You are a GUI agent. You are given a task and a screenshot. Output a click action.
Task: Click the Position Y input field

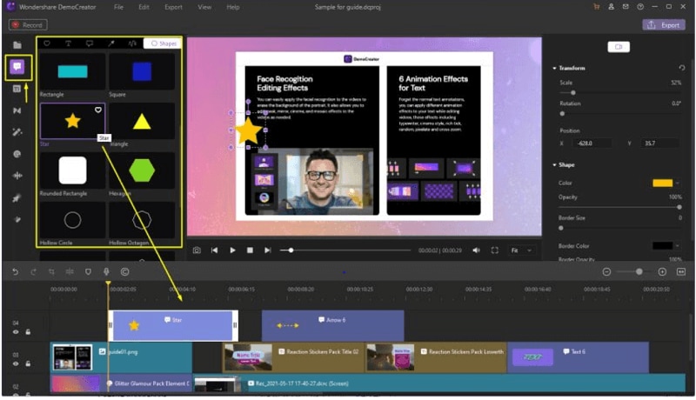pos(660,143)
